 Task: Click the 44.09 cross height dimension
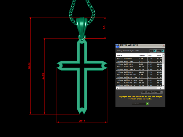point(43,76)
